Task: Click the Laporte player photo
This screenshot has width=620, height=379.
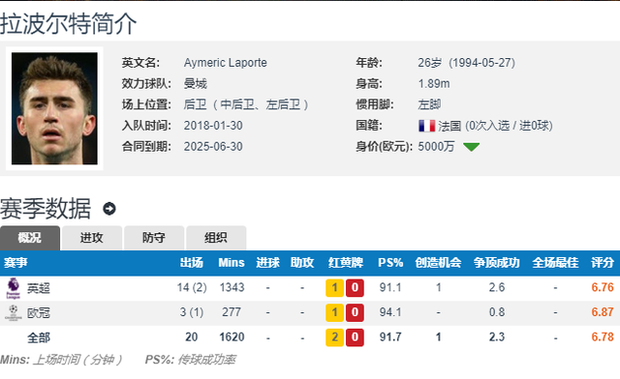Action: click(x=54, y=108)
